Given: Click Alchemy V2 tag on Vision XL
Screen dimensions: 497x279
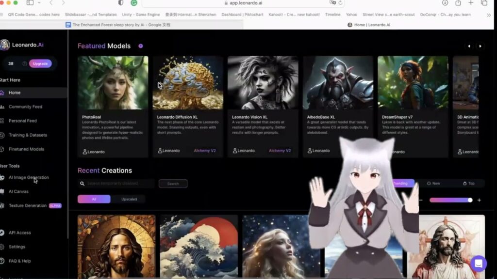Looking at the screenshot, I should pyautogui.click(x=280, y=151).
